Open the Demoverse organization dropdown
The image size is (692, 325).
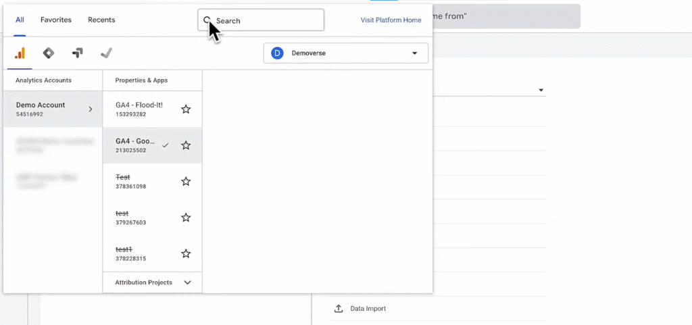[x=345, y=53]
